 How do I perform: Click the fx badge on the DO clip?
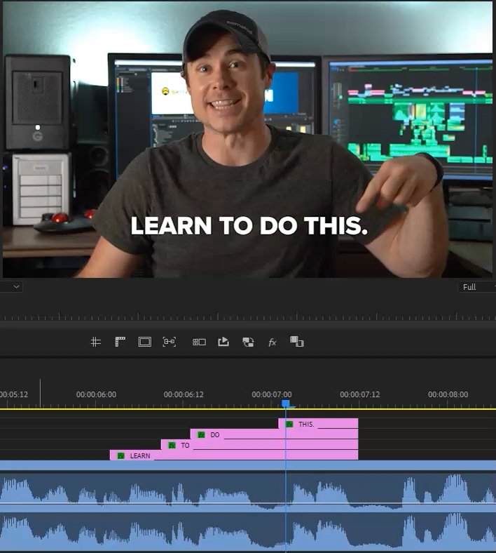[x=201, y=434]
